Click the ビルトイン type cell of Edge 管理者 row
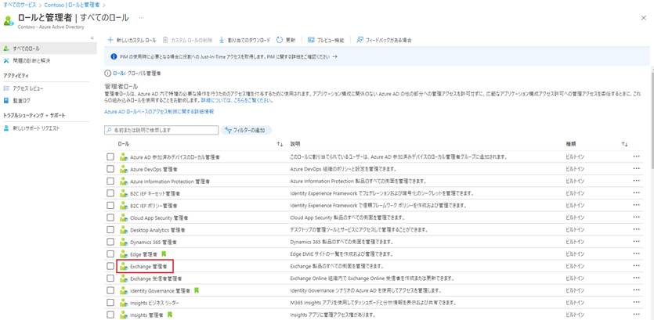The height and width of the screenshot is (320, 654). coord(574,253)
